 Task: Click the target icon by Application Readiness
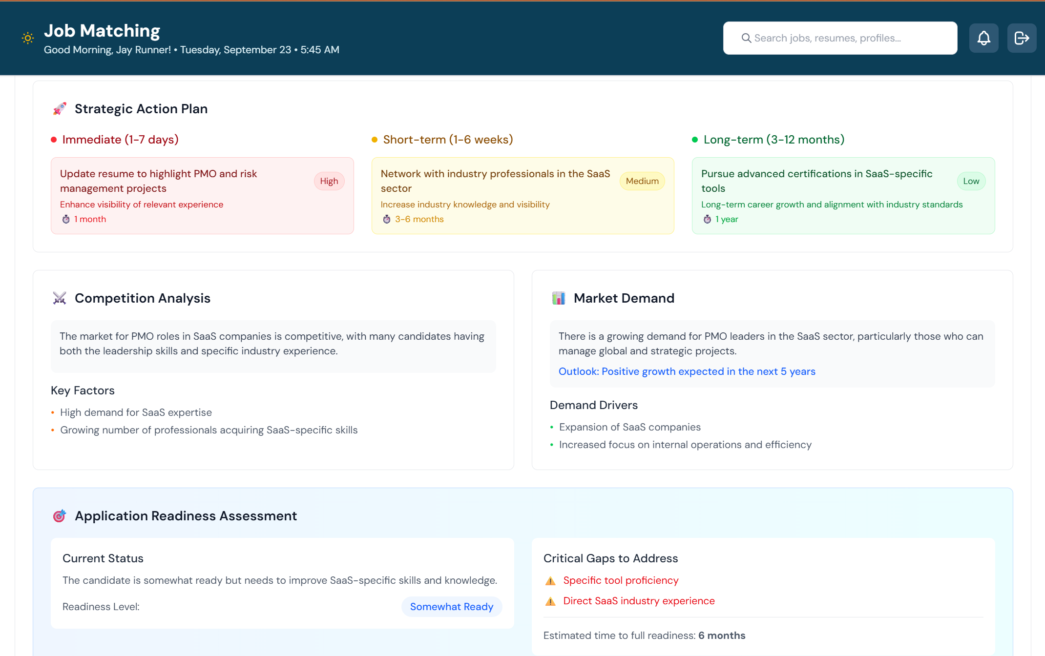coord(60,515)
